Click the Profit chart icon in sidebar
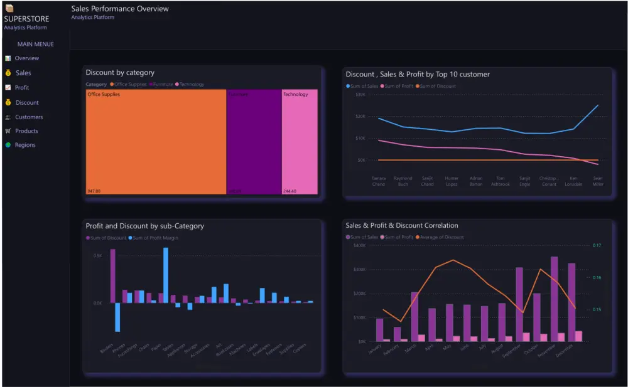 (x=8, y=88)
